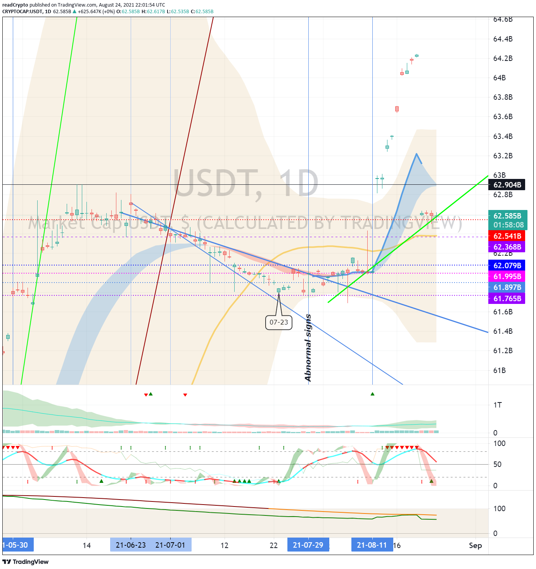536x569 pixels.
Task: Click the red 62.541B price label
Action: (x=507, y=236)
